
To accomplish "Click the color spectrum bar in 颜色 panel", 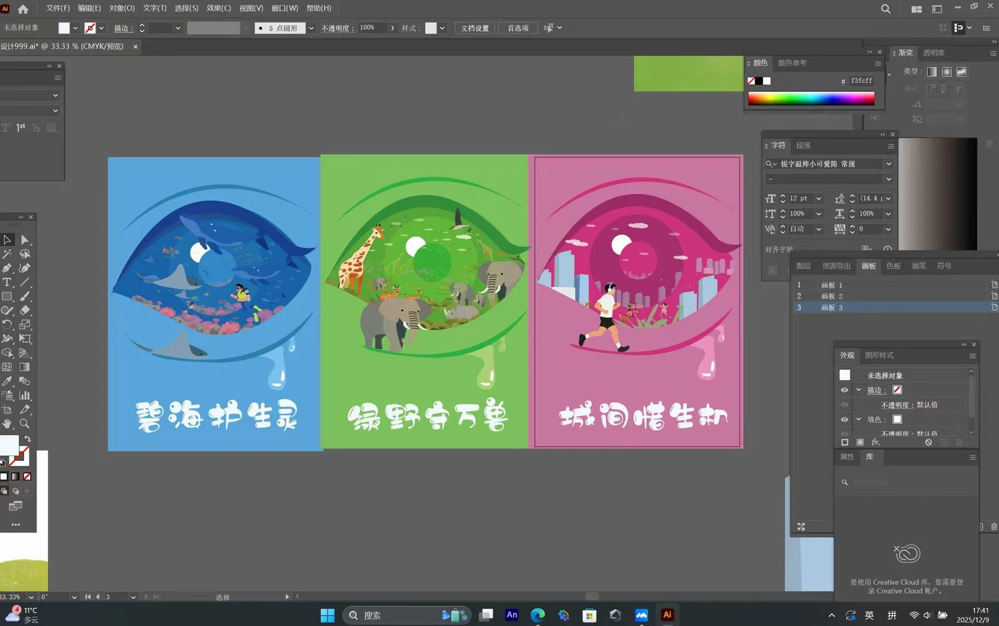I will click(x=811, y=98).
